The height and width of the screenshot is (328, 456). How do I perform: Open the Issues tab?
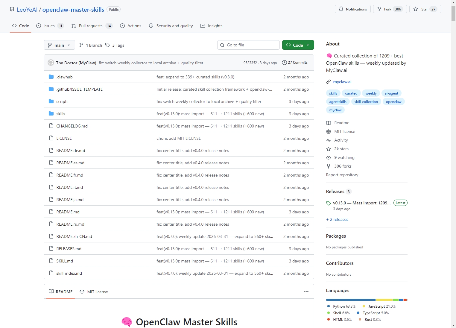(x=50, y=26)
